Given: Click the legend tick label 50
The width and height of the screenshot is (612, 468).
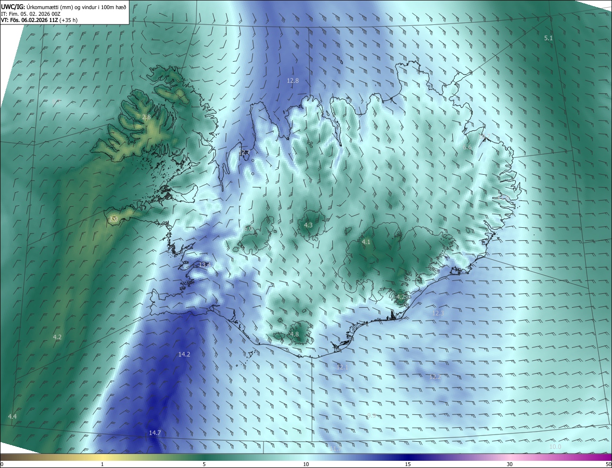Looking at the screenshot, I should (608, 464).
